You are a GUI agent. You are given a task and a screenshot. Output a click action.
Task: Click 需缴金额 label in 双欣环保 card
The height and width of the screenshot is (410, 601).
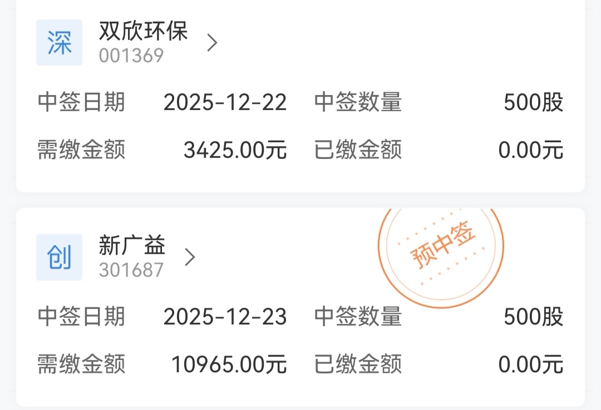[x=81, y=151]
